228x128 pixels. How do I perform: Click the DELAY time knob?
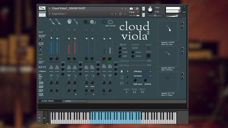[x=120, y=48]
